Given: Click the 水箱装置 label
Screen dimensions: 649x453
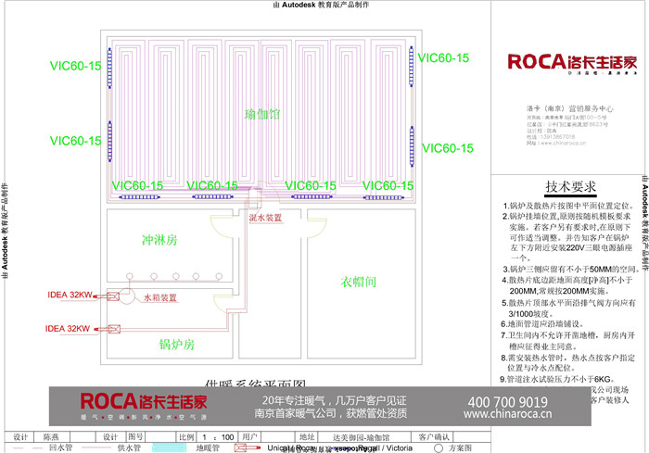Looking at the screenshot, I should (160, 298).
